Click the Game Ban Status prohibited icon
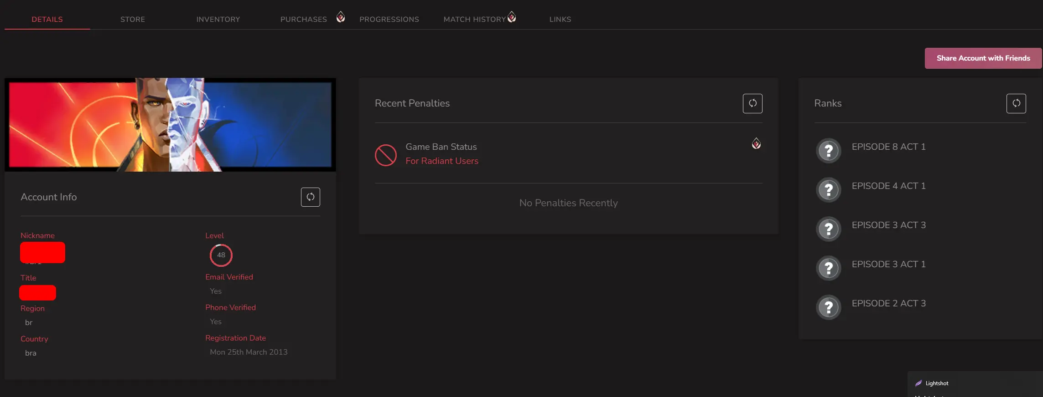Viewport: 1043px width, 397px height. point(385,155)
